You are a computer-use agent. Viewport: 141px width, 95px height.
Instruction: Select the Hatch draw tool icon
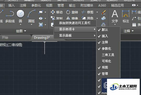(41, 25)
